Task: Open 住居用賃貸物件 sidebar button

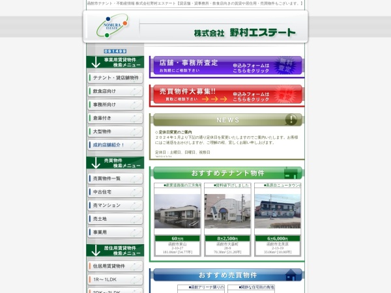Action: point(115,266)
